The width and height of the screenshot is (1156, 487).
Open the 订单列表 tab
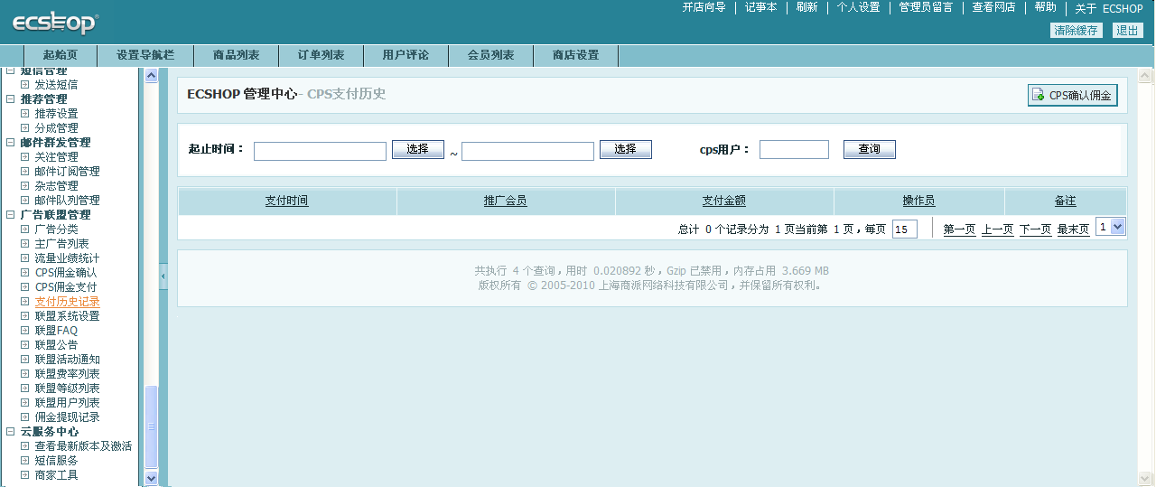point(321,55)
